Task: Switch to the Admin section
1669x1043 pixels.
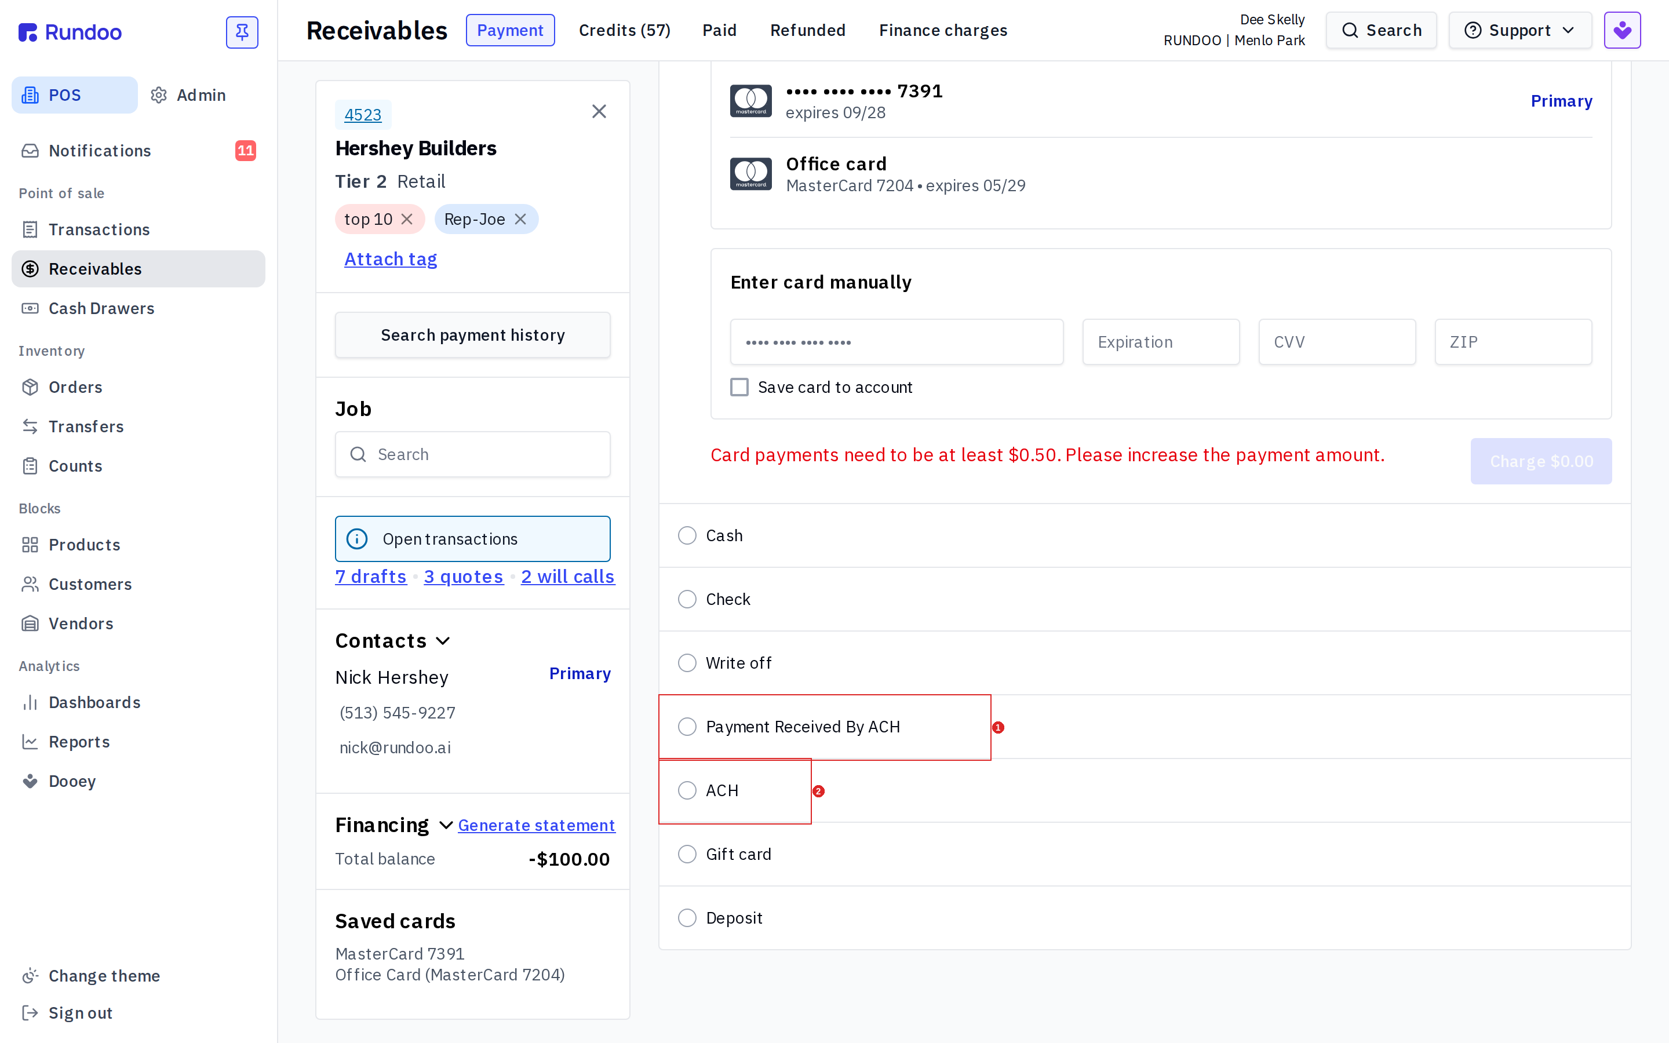Action: [x=188, y=95]
